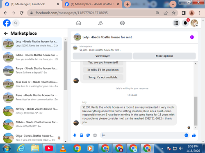Open the Windows Start button

(x=7, y=148)
